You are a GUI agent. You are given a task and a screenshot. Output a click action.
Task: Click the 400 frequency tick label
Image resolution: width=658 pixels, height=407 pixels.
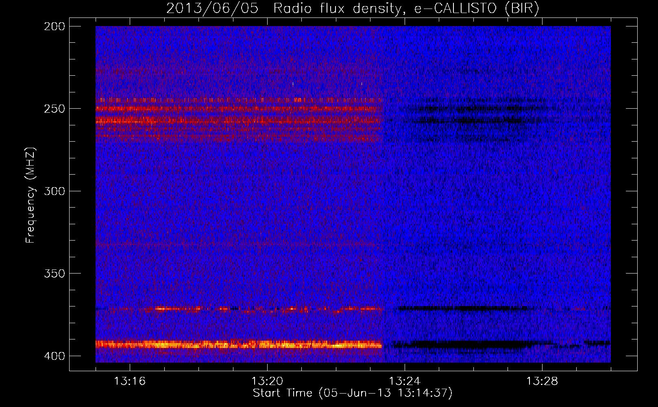click(x=54, y=356)
